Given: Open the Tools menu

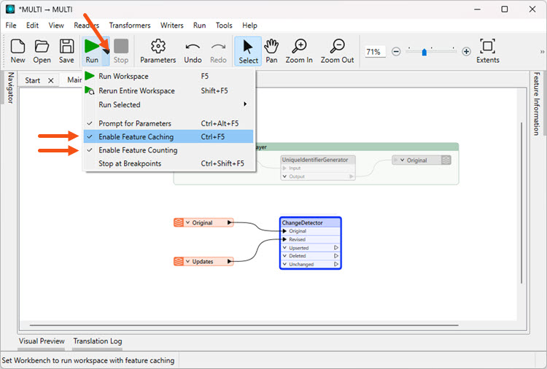Looking at the screenshot, I should tap(224, 26).
